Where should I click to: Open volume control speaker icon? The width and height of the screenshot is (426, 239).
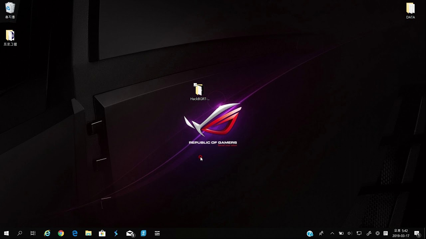350,233
